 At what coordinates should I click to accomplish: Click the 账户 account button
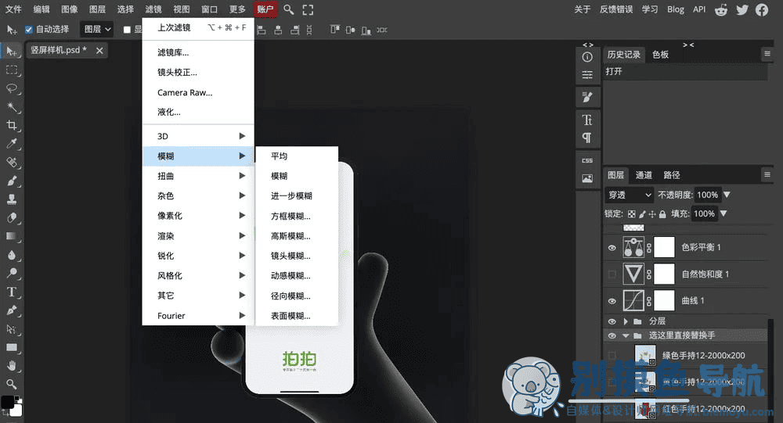tap(265, 9)
